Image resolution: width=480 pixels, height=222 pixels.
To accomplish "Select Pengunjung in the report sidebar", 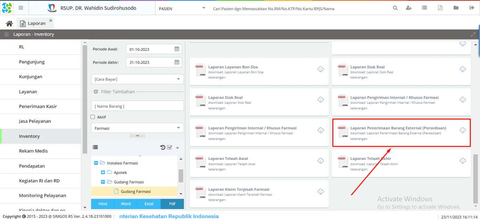I will click(x=40, y=62).
